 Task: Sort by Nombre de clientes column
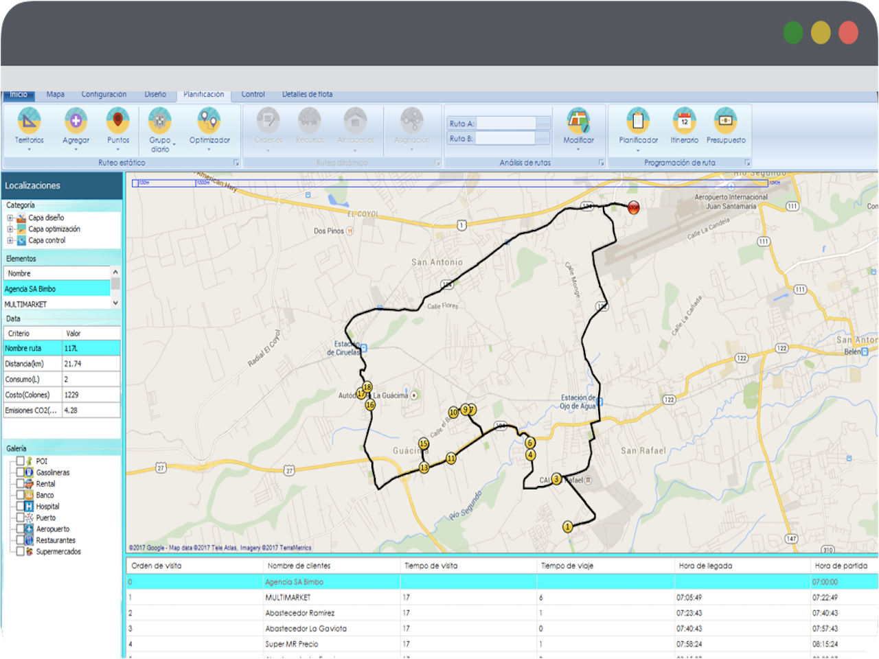point(331,566)
